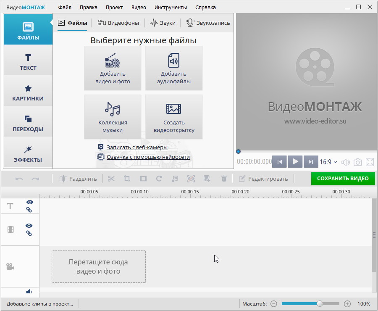Click the 00:00:00.000 timecode display

coord(255,162)
